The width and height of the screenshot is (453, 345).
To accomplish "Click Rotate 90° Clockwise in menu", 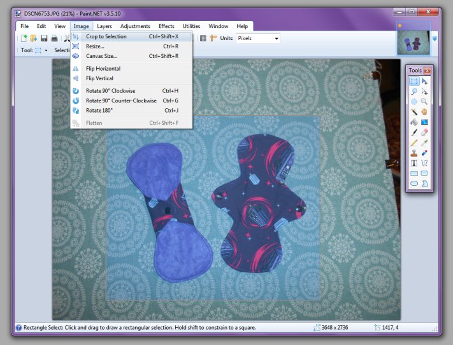I will click(x=111, y=90).
